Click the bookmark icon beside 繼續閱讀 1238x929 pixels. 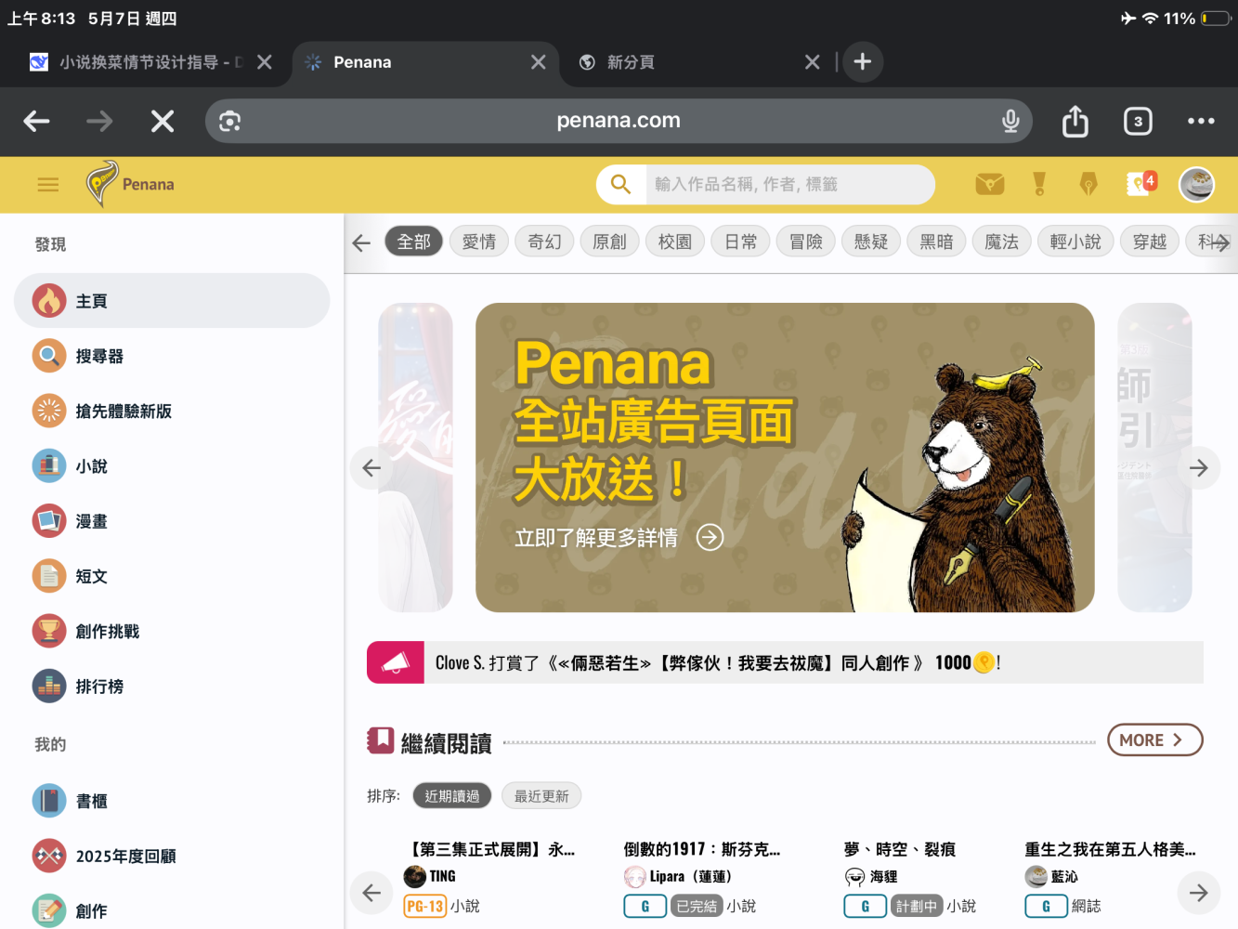click(x=381, y=740)
